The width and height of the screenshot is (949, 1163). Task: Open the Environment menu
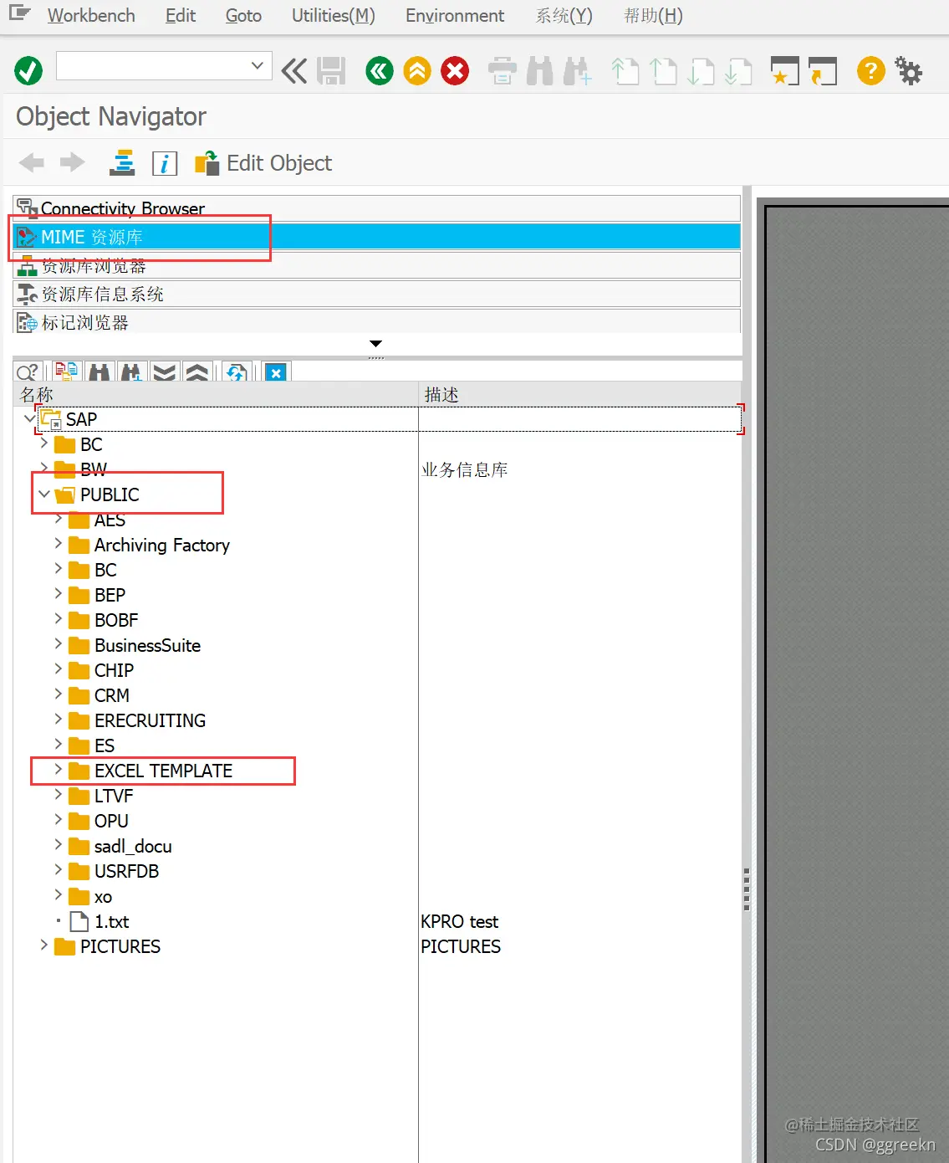(x=455, y=16)
